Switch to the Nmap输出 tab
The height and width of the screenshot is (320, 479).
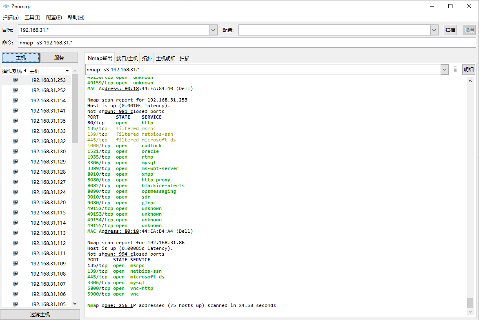coord(100,58)
